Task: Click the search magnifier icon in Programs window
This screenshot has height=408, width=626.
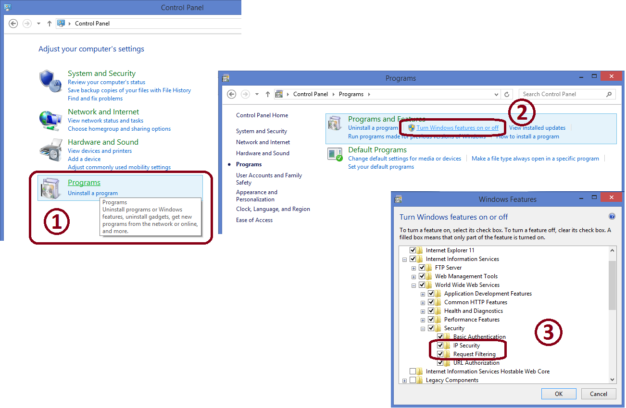Action: tap(609, 94)
